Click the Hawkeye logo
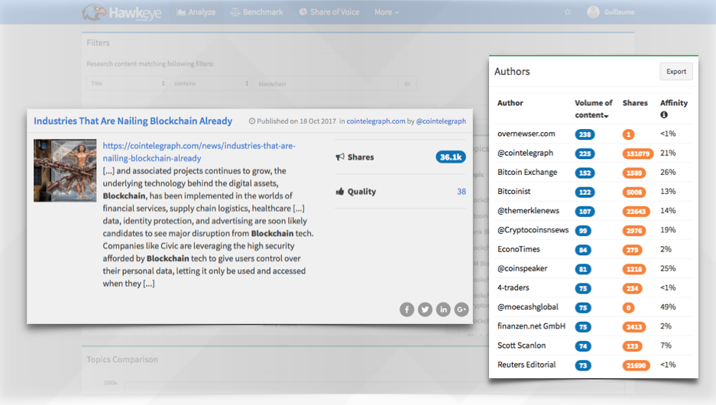 pyautogui.click(x=121, y=12)
